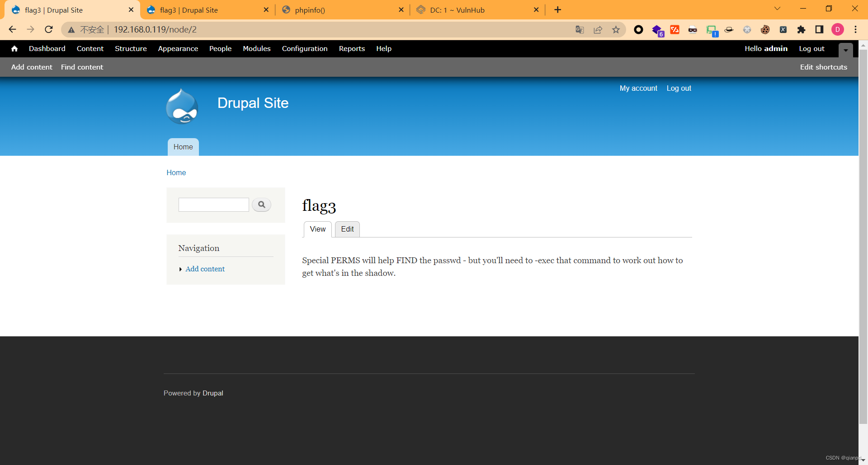Click My account link in header

point(638,88)
